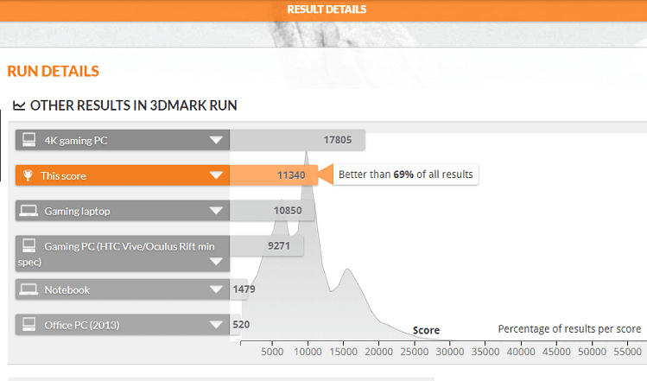
Task: Click the Notebook laptop icon
Action: pos(29,289)
